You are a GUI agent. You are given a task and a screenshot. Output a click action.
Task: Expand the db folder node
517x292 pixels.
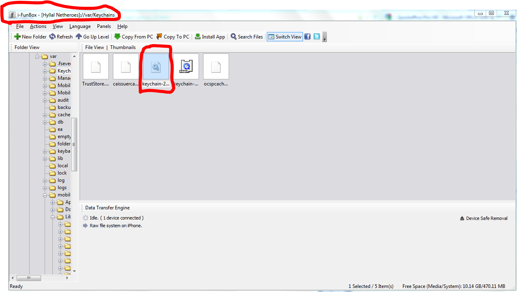(x=45, y=122)
